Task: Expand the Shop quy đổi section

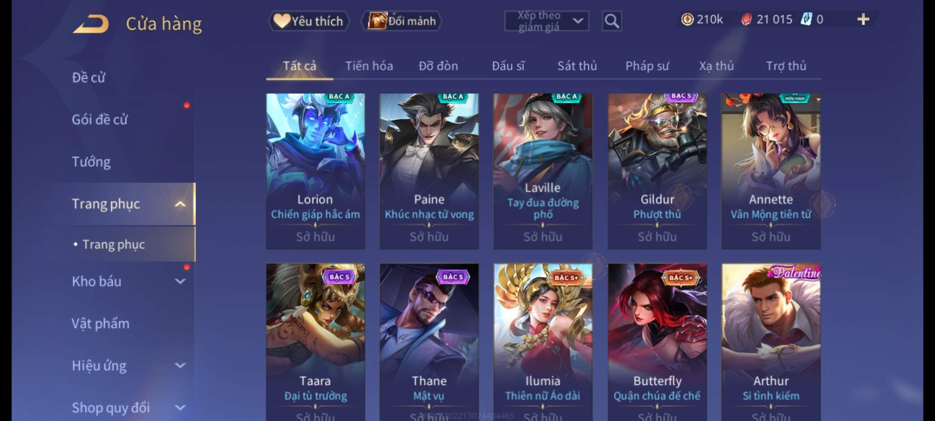Action: 180,407
